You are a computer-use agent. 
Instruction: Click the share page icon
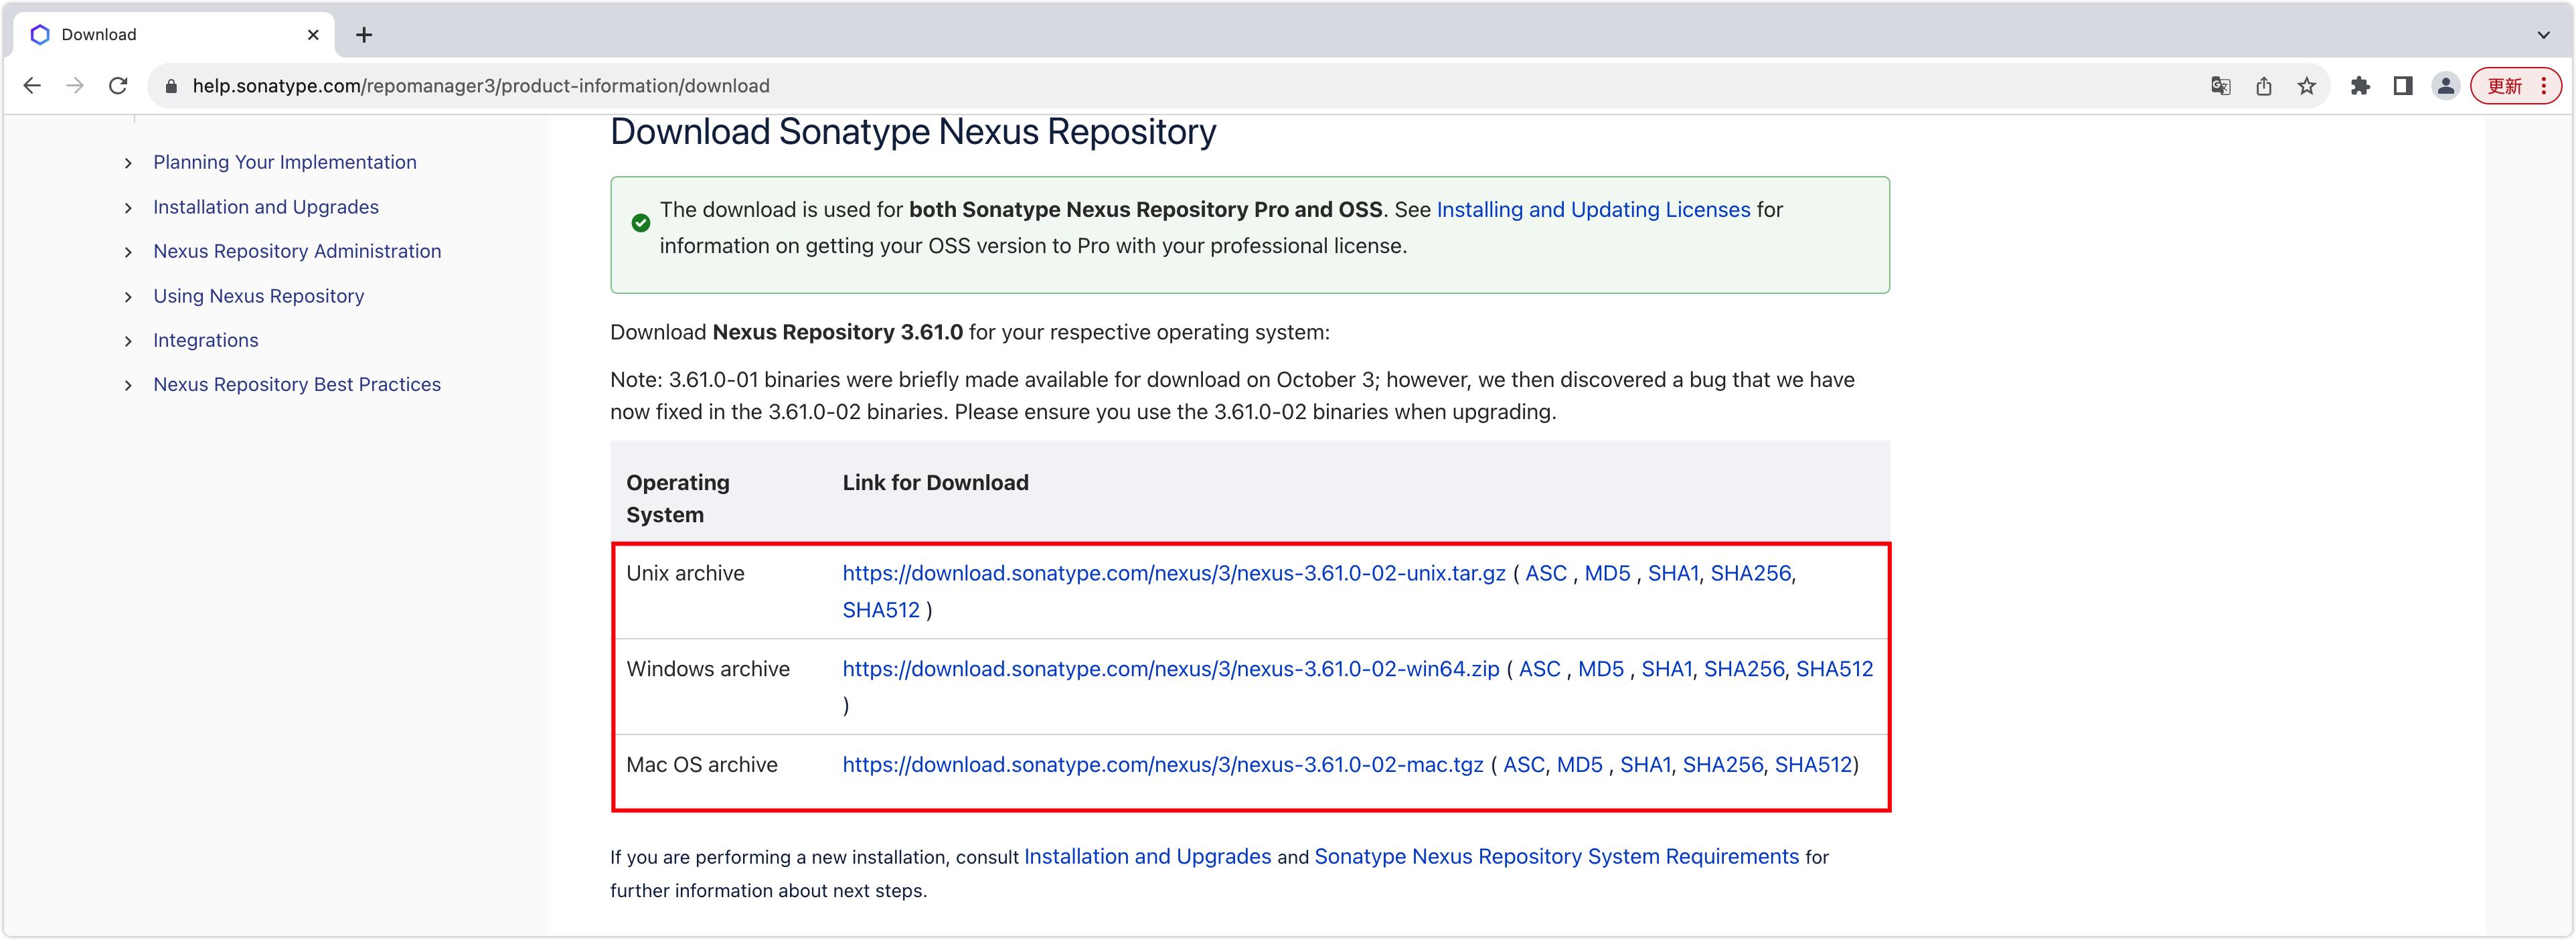[2264, 86]
